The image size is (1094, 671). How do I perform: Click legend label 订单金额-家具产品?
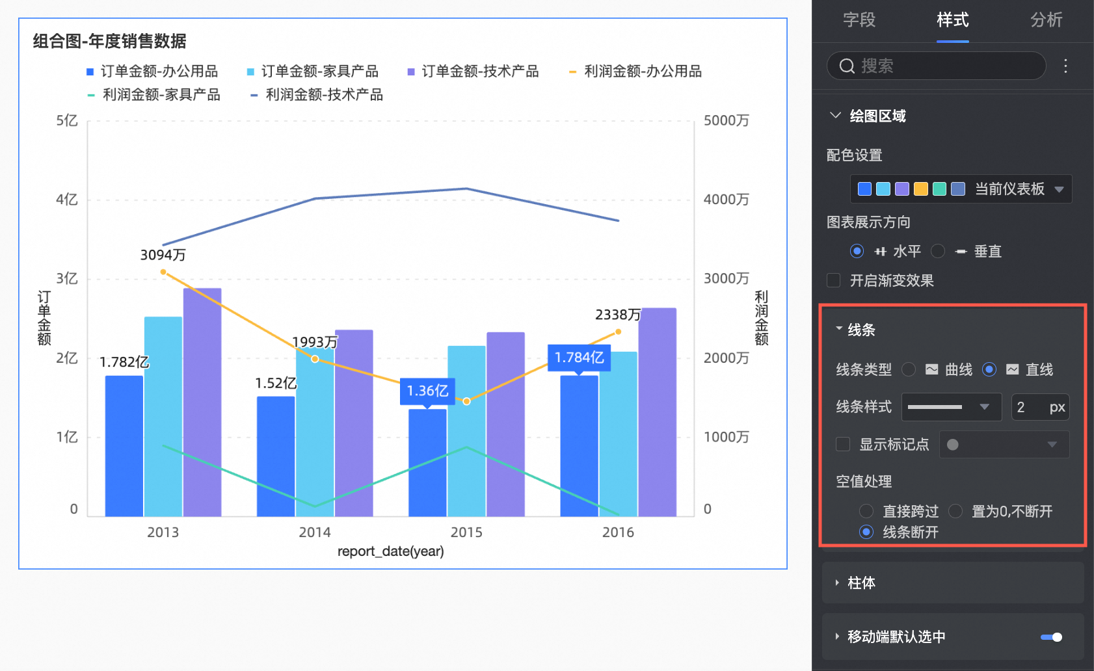coord(320,72)
